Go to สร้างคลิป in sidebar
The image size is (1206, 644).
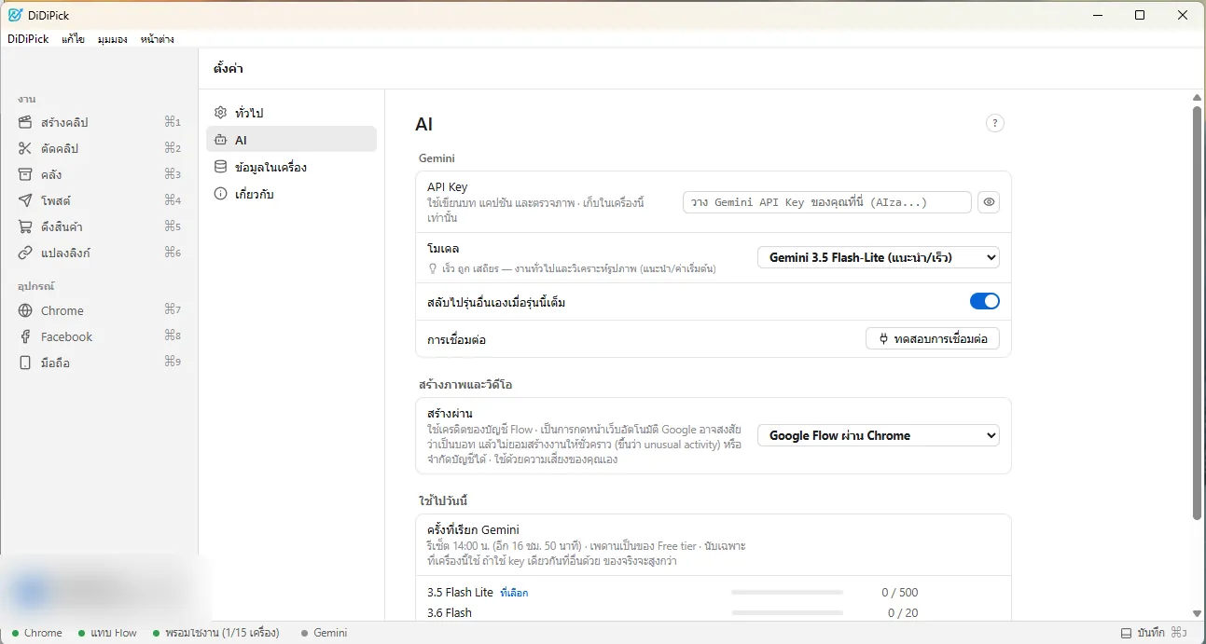[99, 122]
